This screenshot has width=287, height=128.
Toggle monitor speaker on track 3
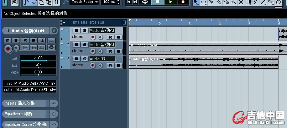pos(100,66)
